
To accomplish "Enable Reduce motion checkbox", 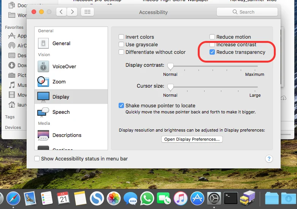I will tap(212, 37).
